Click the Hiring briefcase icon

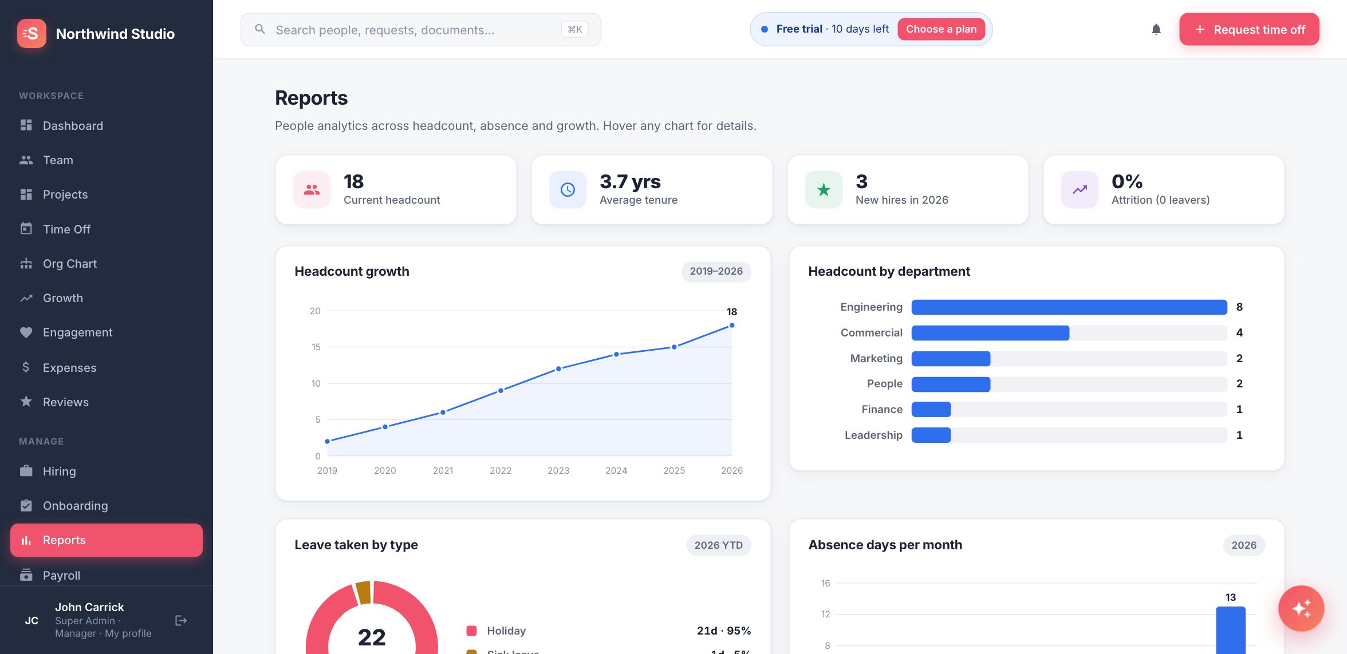[x=26, y=471]
